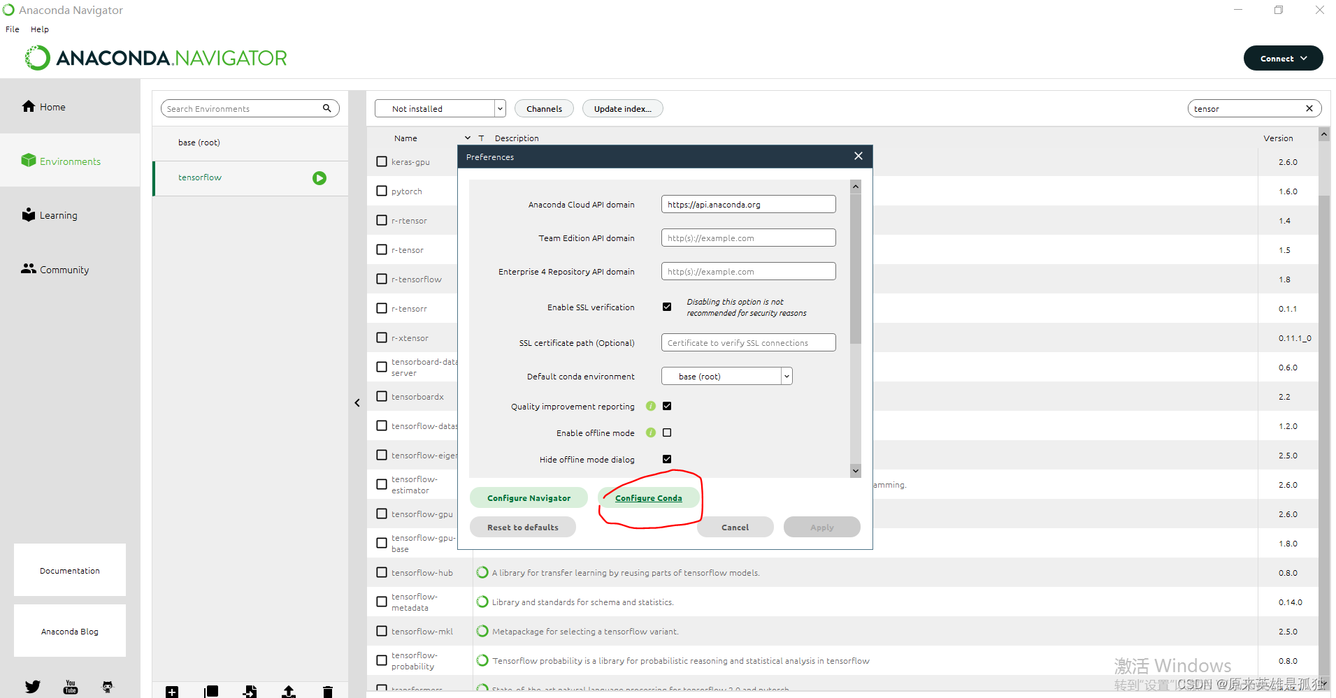Check the tensorflow-hub package checkbox
1336x698 pixels.
382,572
